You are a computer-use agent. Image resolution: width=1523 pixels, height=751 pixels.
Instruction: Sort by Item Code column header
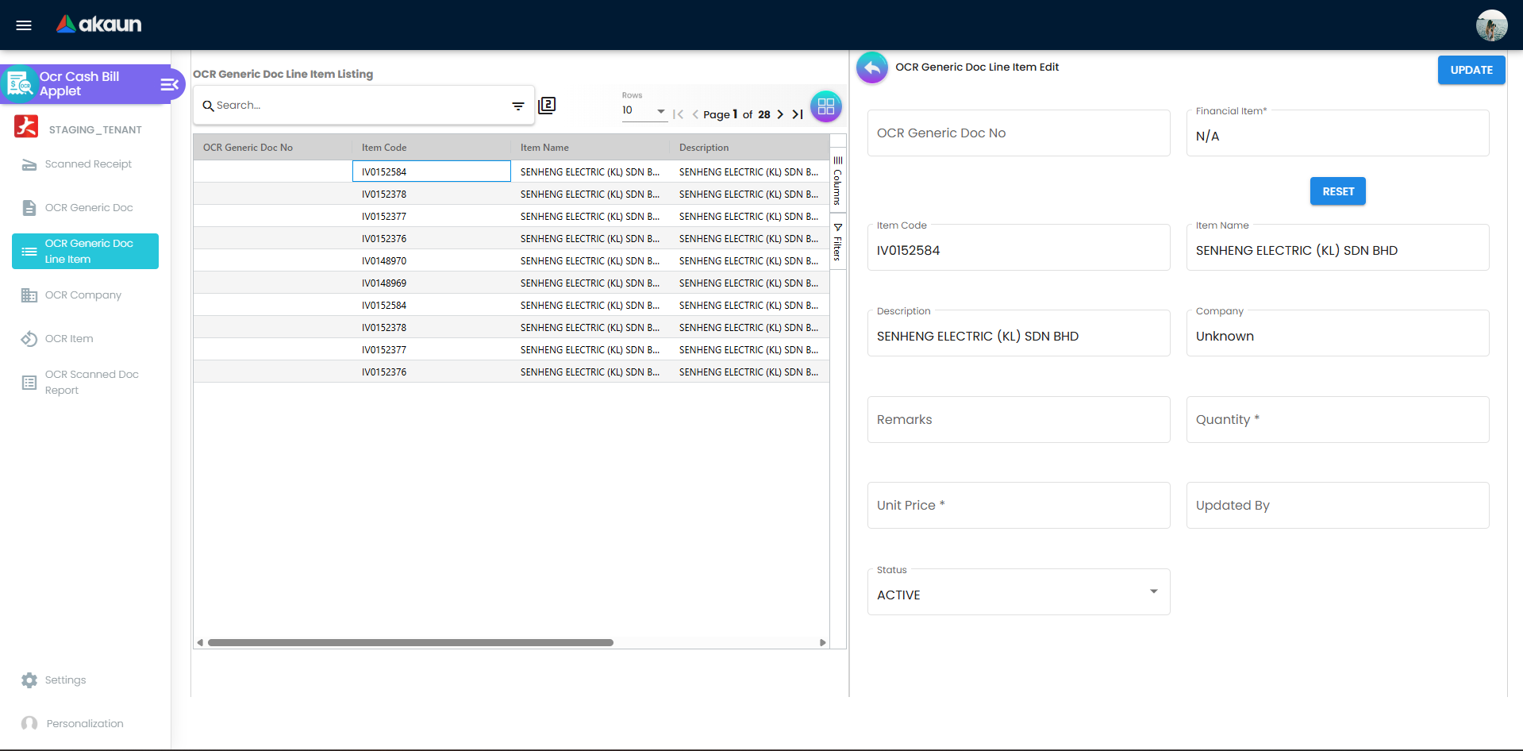click(432, 148)
